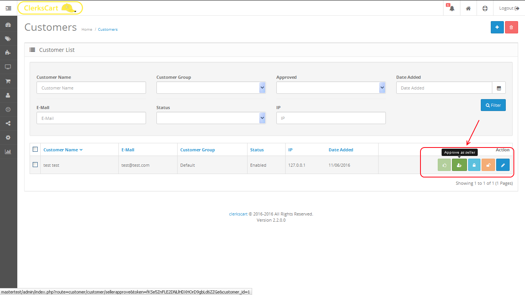Sort the list by Customer Group column

[x=198, y=150]
